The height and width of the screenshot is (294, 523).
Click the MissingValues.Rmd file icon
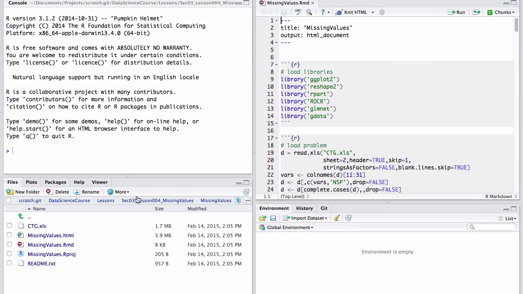click(x=20, y=245)
